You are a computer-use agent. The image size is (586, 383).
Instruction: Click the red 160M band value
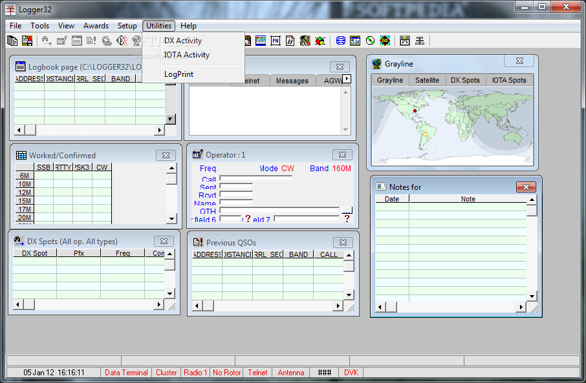pos(342,169)
